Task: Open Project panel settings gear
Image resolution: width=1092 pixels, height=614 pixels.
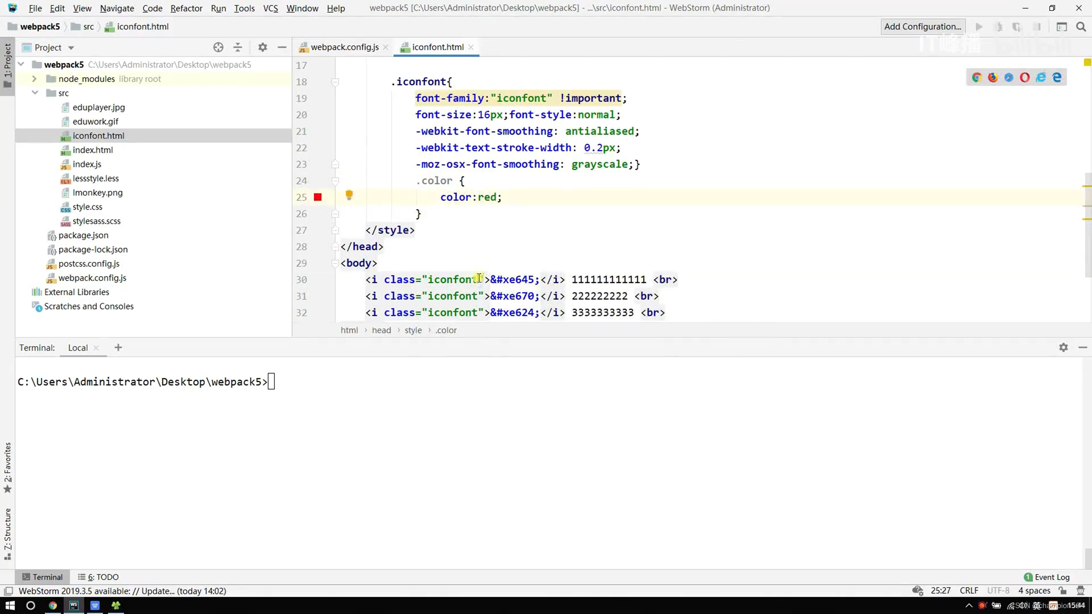Action: [263, 47]
